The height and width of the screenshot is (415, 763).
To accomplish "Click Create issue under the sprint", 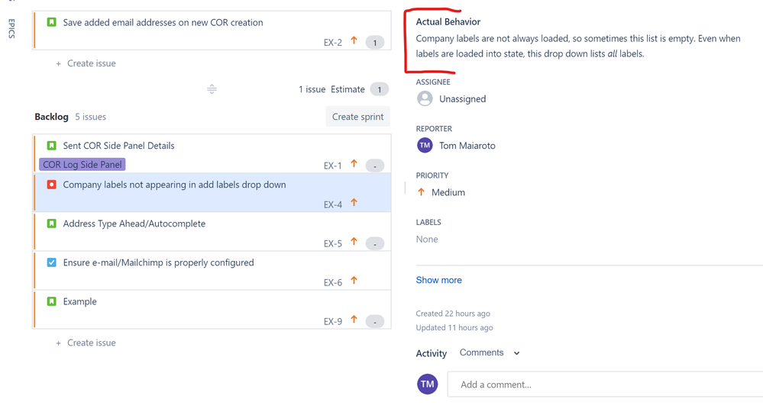I will pyautogui.click(x=86, y=63).
